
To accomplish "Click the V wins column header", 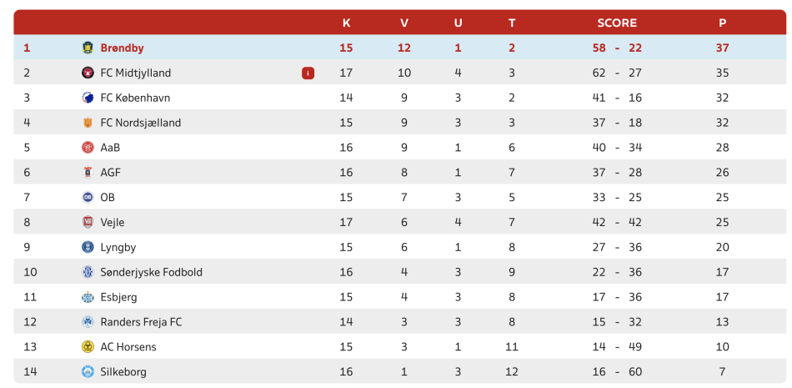I will click(404, 23).
